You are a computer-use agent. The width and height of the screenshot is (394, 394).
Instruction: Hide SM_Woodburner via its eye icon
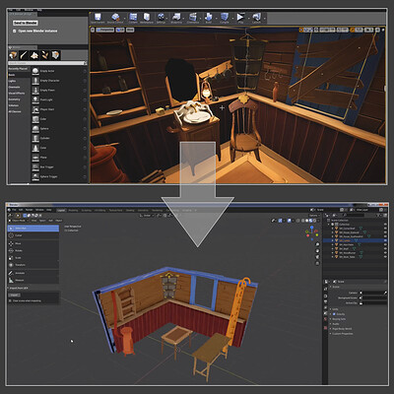tap(385, 253)
